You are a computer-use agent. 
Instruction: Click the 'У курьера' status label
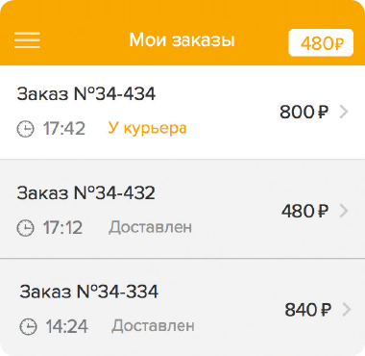tap(147, 128)
